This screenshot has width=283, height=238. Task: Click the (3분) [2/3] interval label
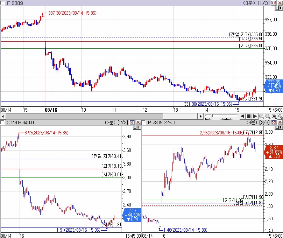(x=116, y=122)
